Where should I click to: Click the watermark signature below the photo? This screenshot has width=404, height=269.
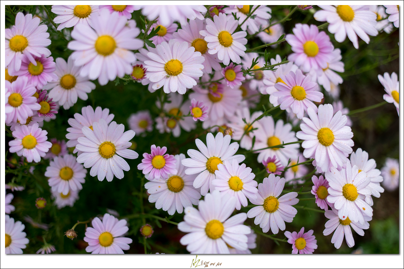(x=206, y=262)
